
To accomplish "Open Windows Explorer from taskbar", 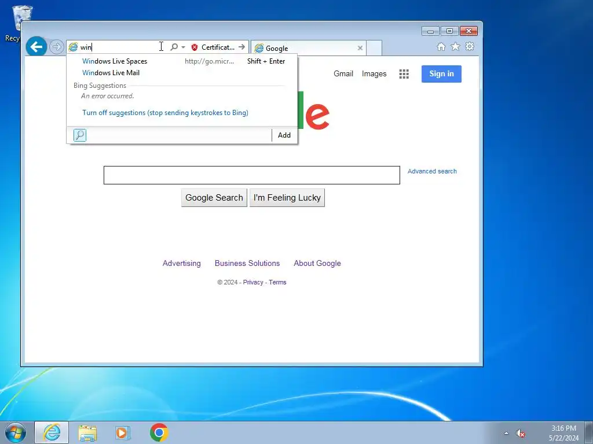I will [87, 432].
